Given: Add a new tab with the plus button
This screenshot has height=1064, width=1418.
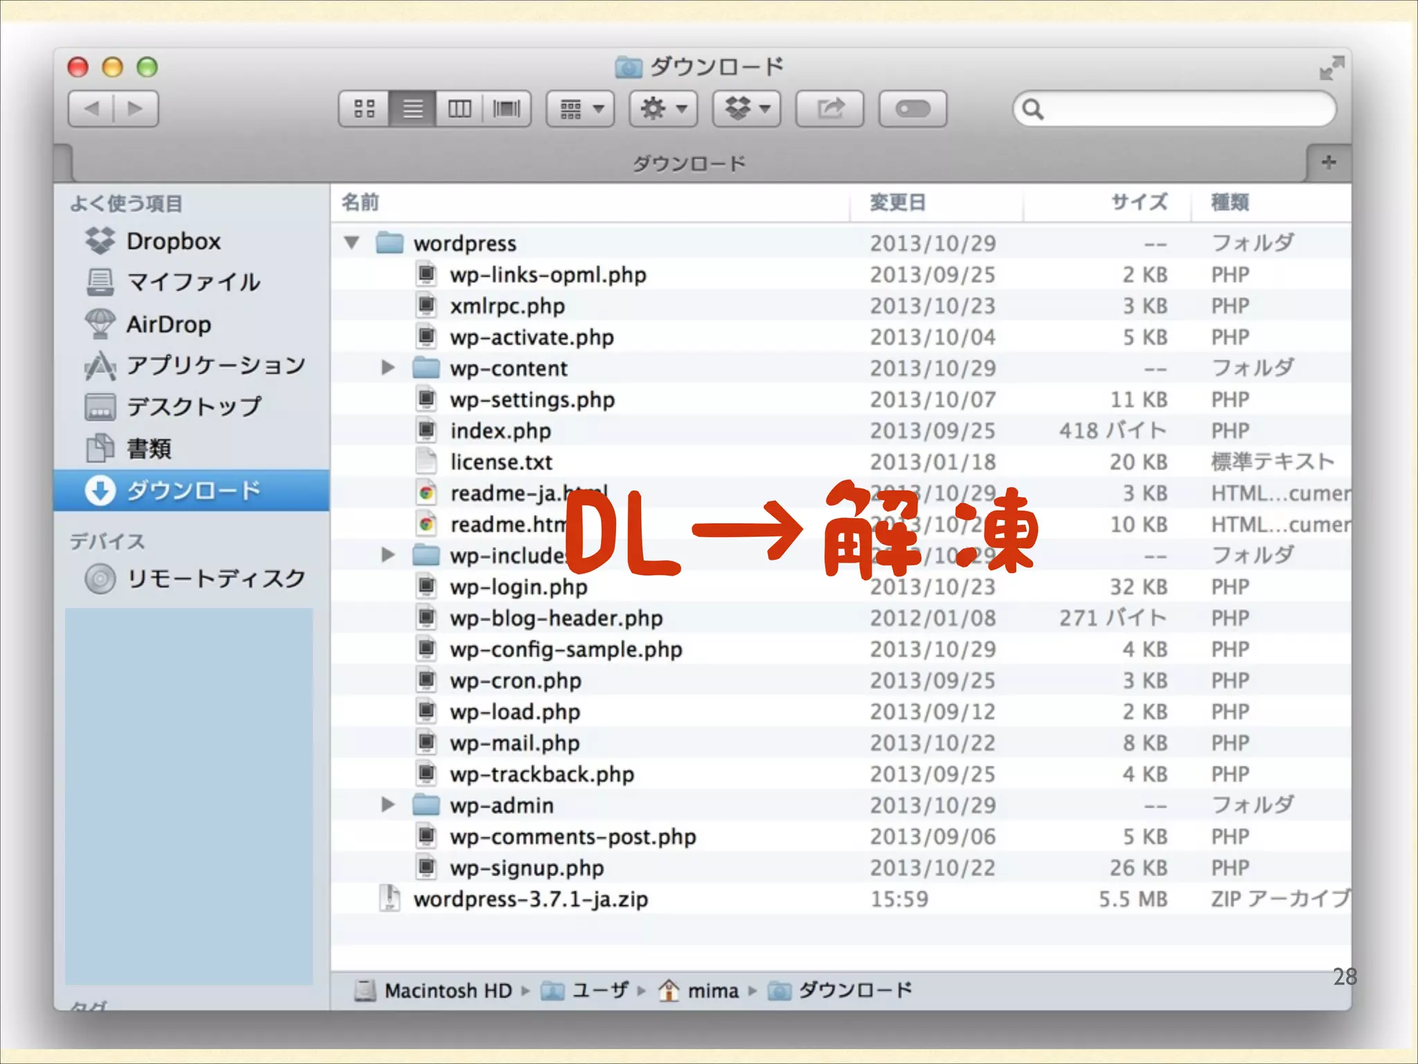Looking at the screenshot, I should pyautogui.click(x=1328, y=163).
